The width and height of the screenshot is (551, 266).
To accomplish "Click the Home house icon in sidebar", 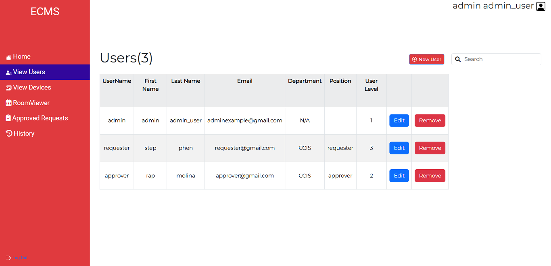I will (8, 57).
